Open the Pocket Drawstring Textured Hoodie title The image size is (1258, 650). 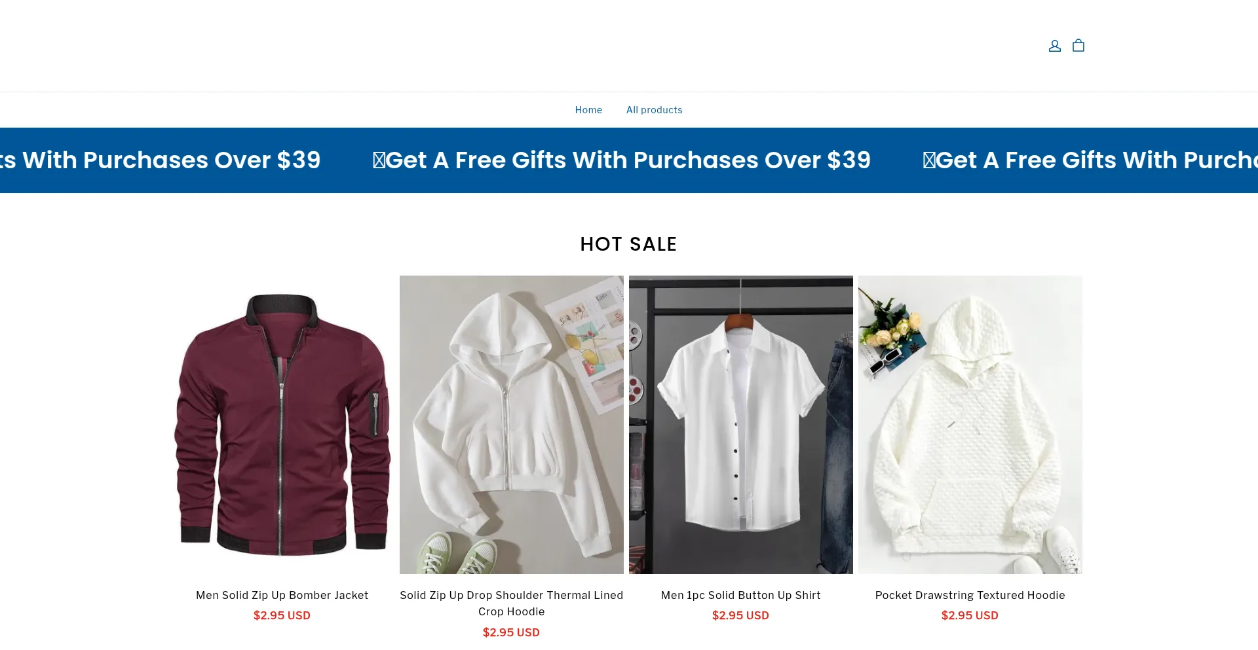(970, 595)
